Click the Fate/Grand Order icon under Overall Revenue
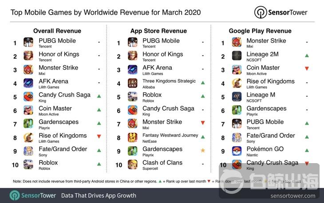The image size is (324, 203). [28, 151]
